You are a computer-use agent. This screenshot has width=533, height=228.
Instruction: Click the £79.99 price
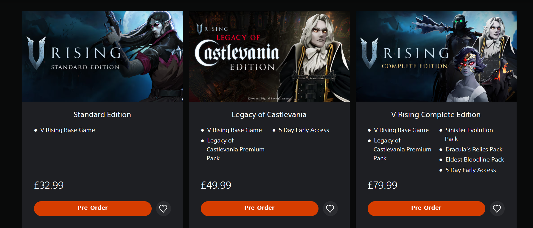pyautogui.click(x=383, y=185)
